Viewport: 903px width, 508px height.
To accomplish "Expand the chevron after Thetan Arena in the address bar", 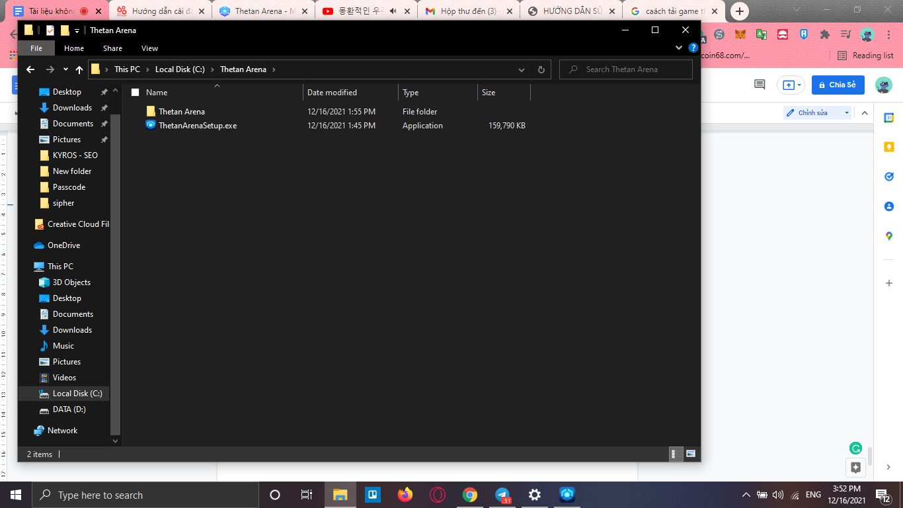I will click(x=274, y=69).
